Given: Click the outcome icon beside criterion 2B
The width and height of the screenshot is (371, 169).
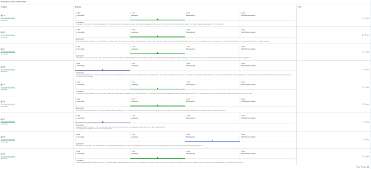Looking at the screenshot, I should [2, 32].
